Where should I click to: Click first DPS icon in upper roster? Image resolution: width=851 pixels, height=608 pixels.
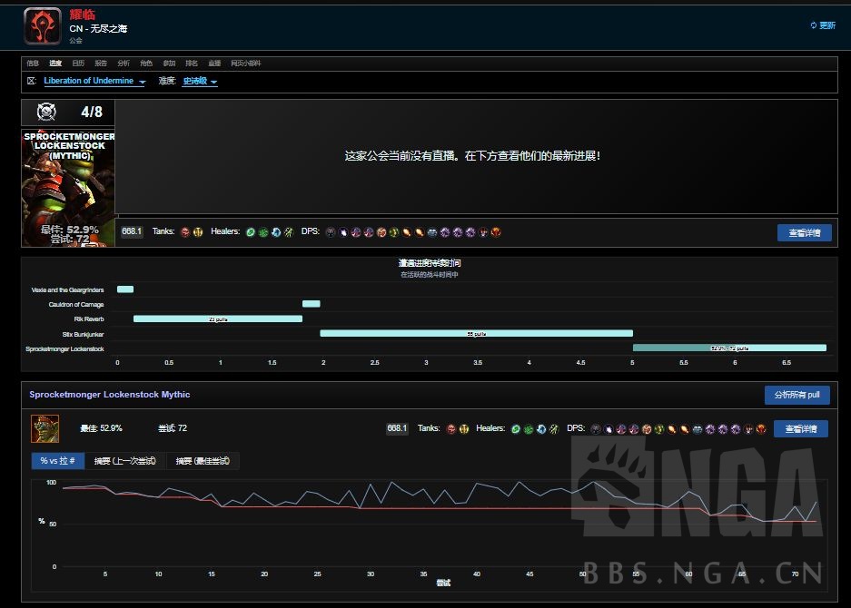(x=331, y=232)
